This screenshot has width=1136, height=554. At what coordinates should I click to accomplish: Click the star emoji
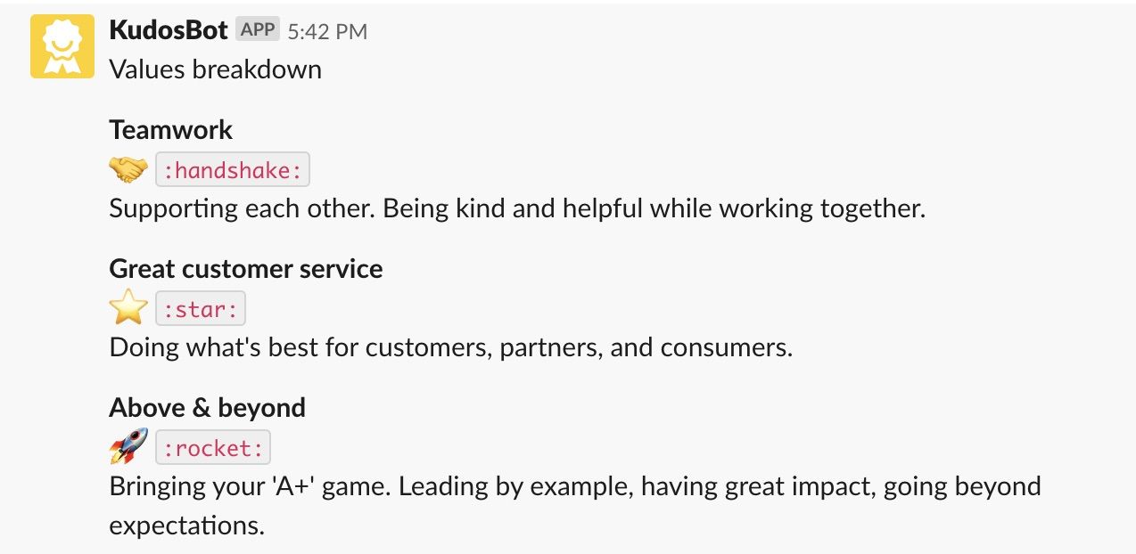pyautogui.click(x=128, y=308)
